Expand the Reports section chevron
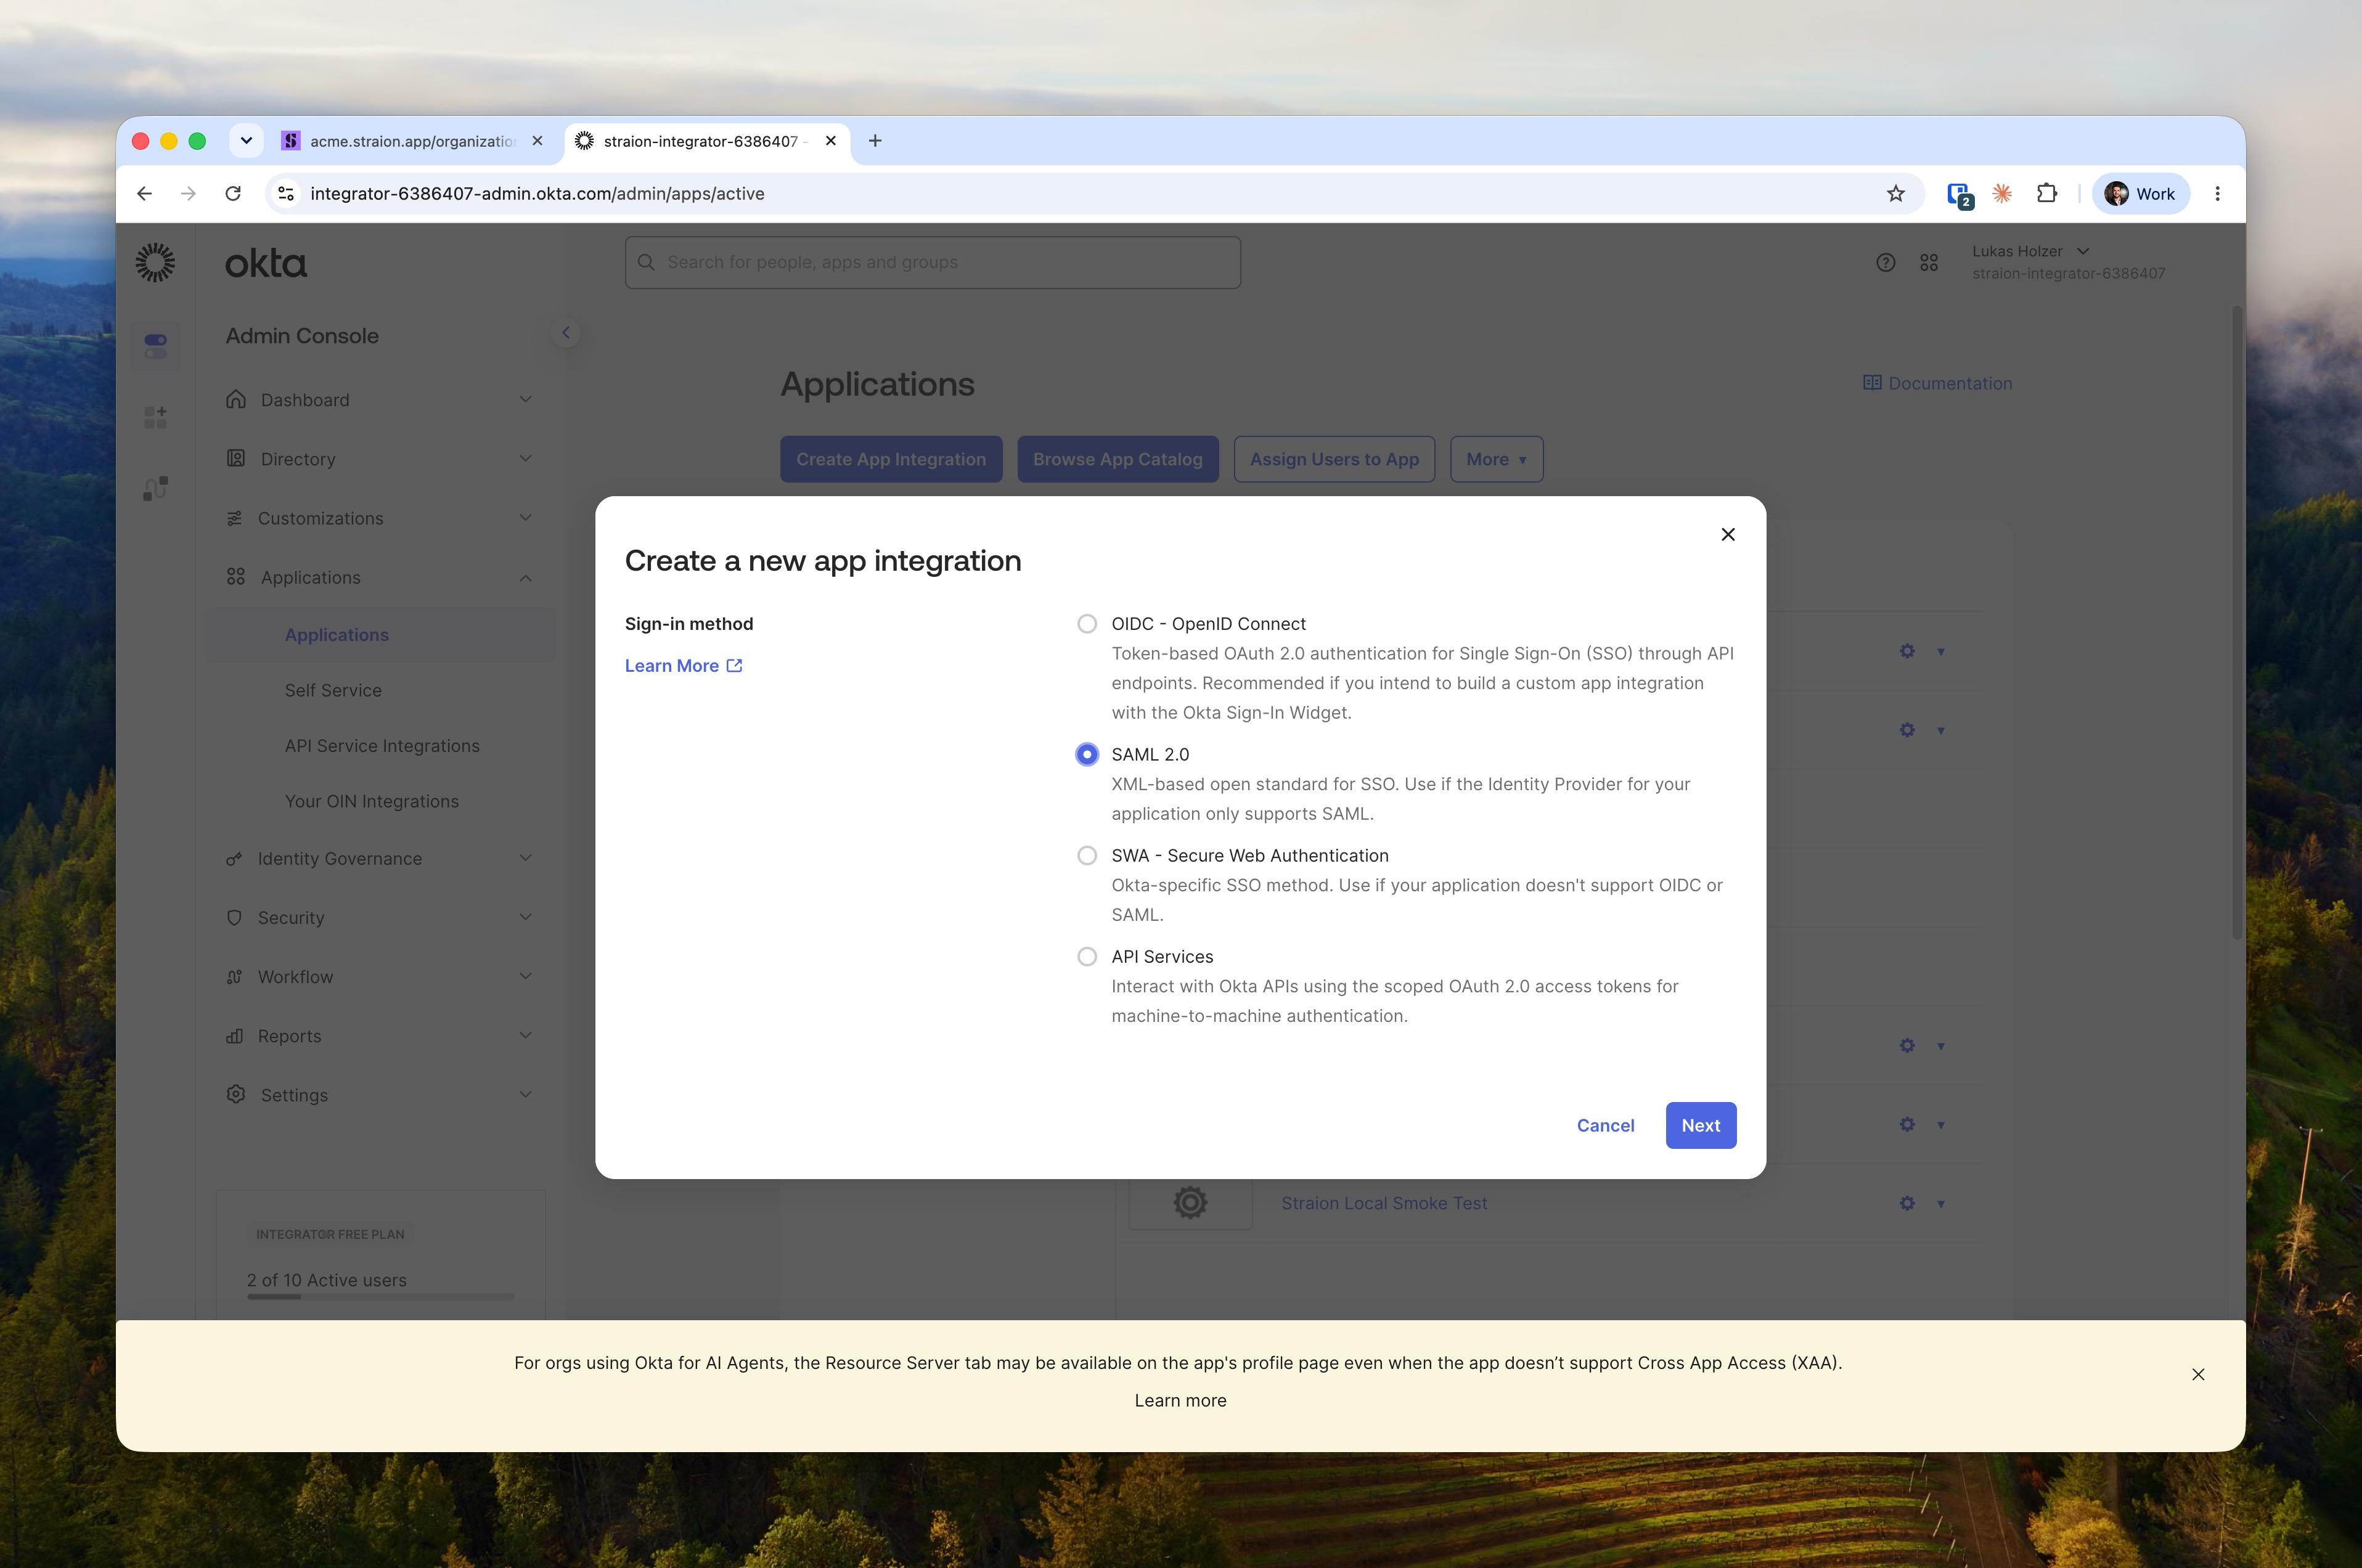The width and height of the screenshot is (2362, 1568). tap(525, 1035)
